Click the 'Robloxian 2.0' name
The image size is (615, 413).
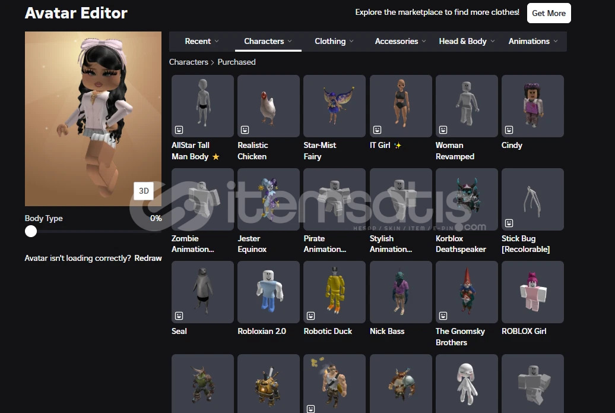coord(262,331)
